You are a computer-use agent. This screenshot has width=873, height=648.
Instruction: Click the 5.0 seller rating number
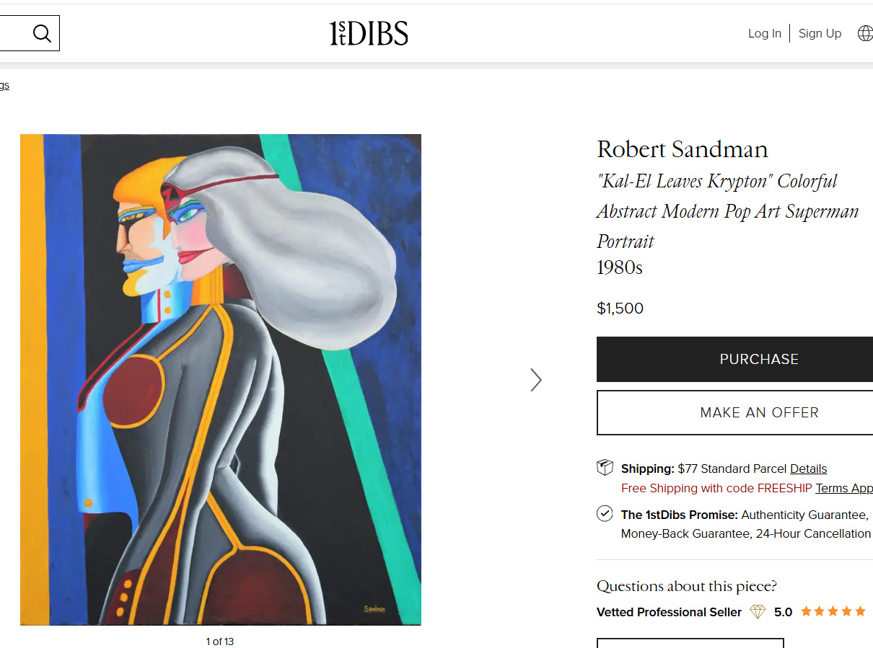pyautogui.click(x=783, y=612)
